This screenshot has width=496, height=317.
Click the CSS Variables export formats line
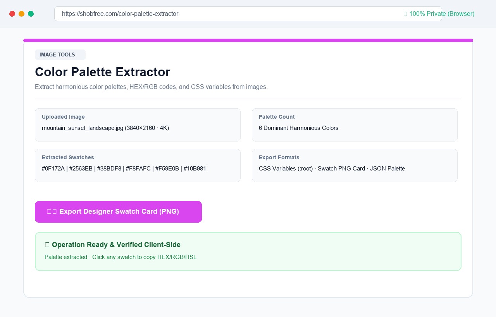click(332, 169)
